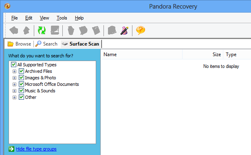Open the File menu
The height and width of the screenshot is (155, 251).
(14, 18)
